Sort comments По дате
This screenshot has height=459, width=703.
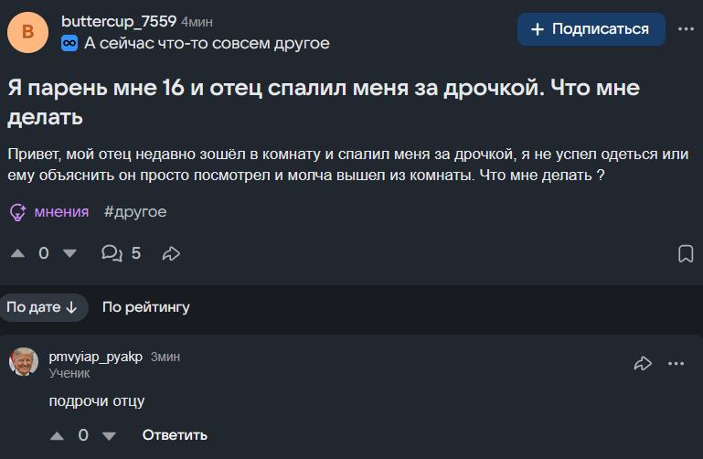(43, 307)
